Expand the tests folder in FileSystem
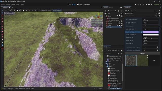Viewport: 162px width, 91px height. pos(106,62)
